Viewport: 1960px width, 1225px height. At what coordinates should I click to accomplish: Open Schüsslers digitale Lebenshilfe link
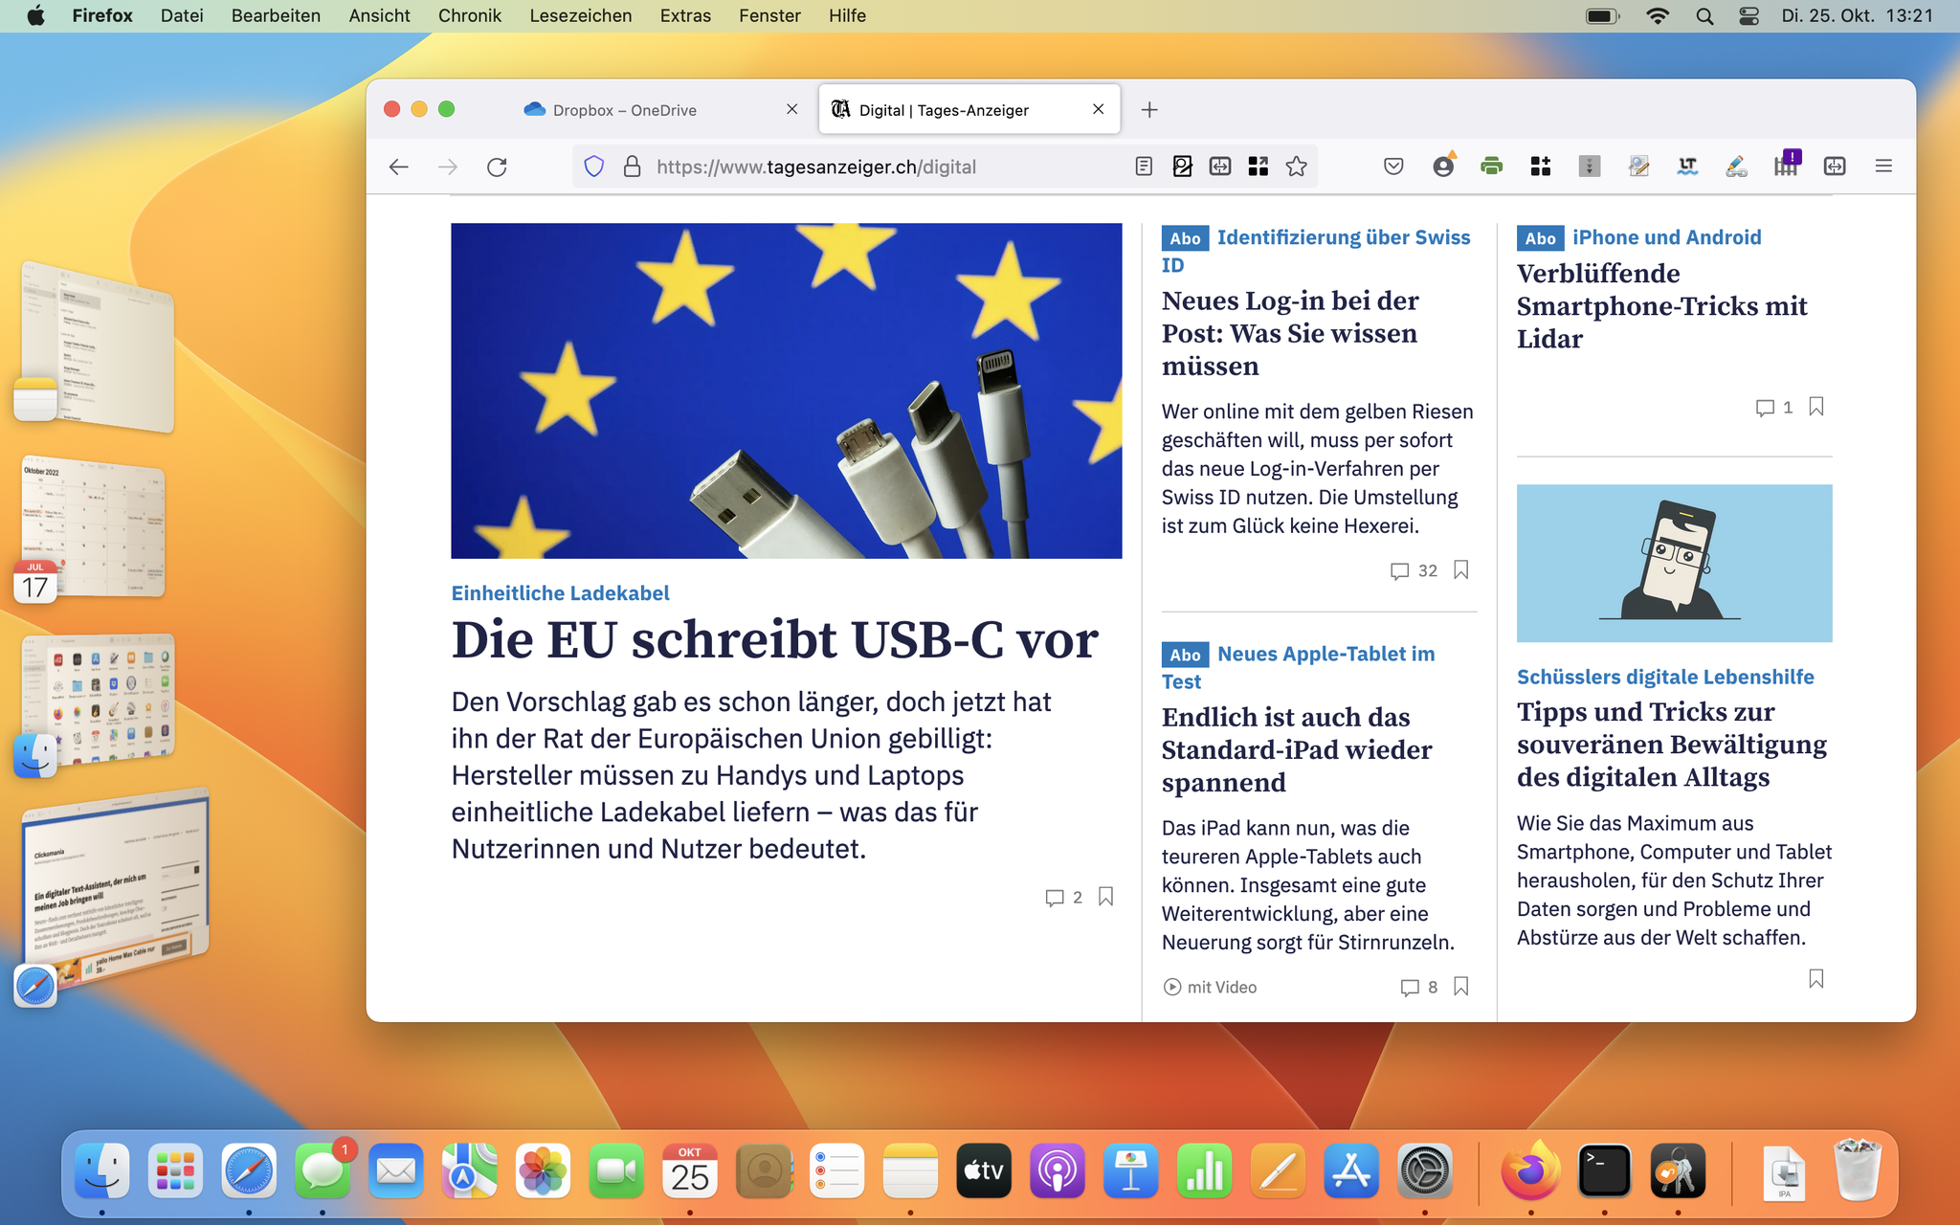[x=1665, y=677]
